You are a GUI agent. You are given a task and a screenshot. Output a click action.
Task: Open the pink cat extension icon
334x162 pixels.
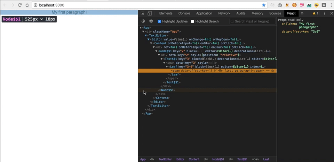[302, 5]
